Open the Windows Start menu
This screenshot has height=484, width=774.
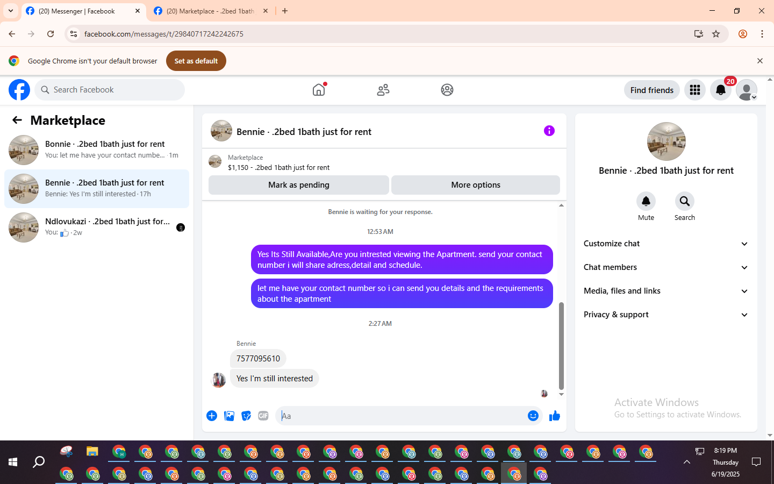[13, 462]
